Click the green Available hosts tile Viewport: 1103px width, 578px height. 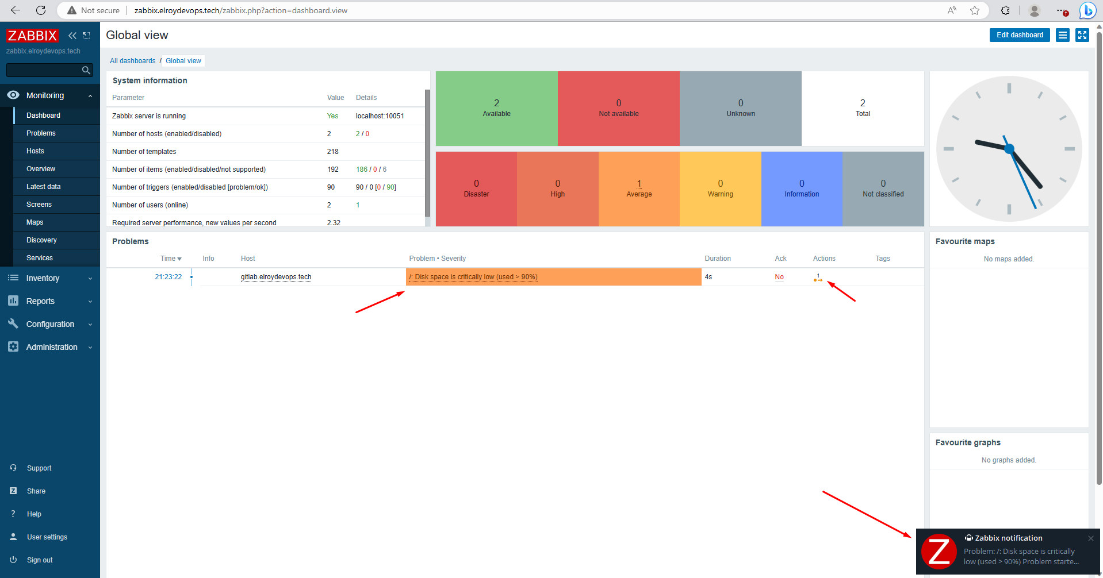496,109
